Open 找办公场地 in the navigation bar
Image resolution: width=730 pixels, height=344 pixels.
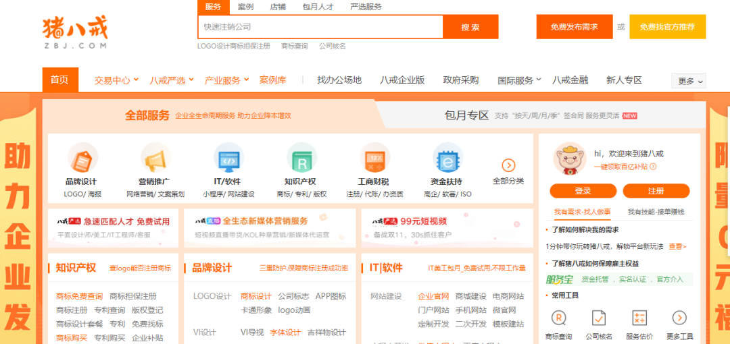point(339,80)
